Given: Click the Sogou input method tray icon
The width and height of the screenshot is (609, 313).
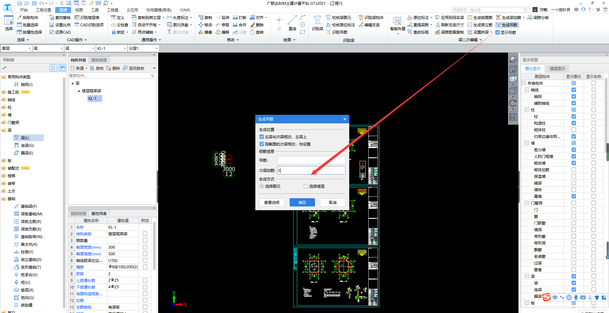Looking at the screenshot, I should pyautogui.click(x=546, y=297).
